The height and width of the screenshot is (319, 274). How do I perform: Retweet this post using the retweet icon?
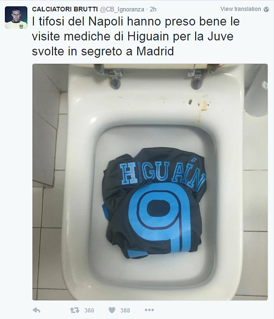[x=75, y=310]
